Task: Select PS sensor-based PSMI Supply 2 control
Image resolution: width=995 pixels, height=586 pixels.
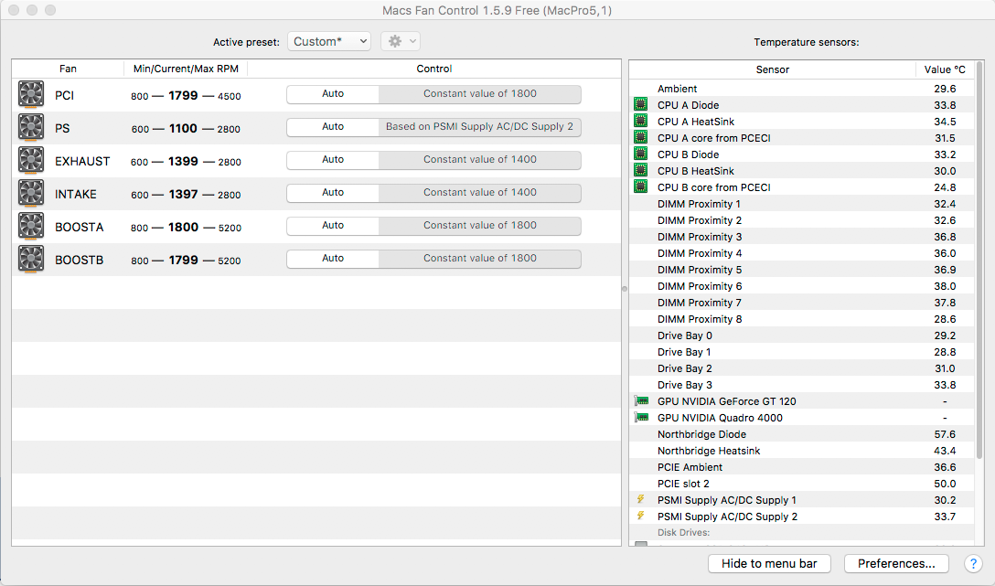Action: tap(480, 127)
